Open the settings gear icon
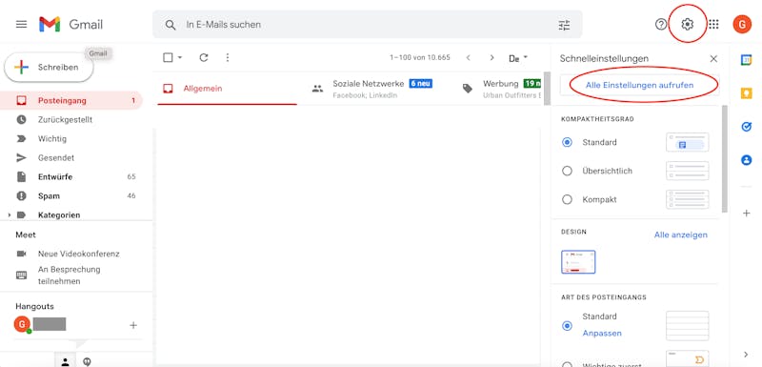This screenshot has height=367, width=762. pyautogui.click(x=687, y=24)
